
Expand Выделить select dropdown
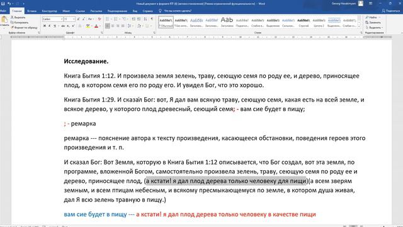point(374,27)
